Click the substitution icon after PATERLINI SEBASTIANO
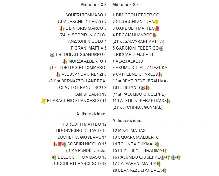Image resolution: width=219 pixels, height=176 pixels. (168, 101)
